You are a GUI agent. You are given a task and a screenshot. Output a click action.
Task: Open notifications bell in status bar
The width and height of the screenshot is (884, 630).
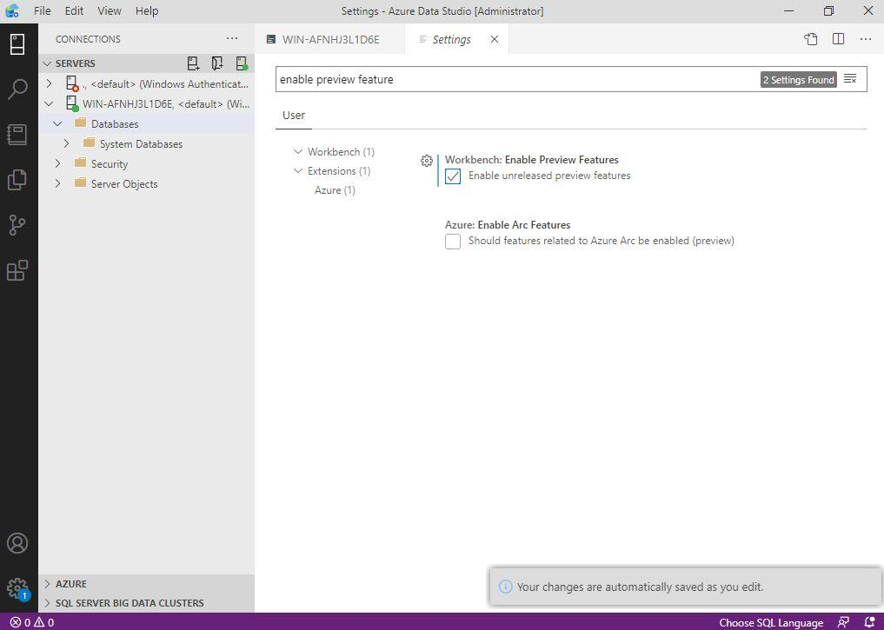tap(869, 622)
